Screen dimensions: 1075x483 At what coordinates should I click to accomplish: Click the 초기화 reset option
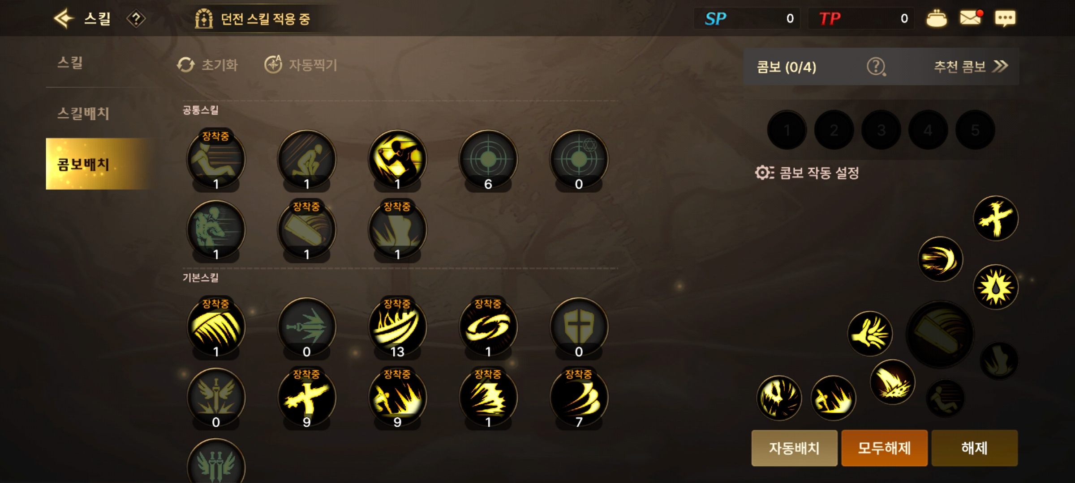tap(207, 65)
